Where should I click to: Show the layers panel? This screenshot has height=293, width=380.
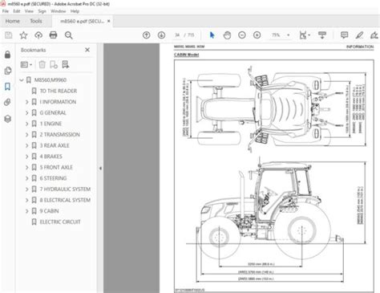point(8,119)
